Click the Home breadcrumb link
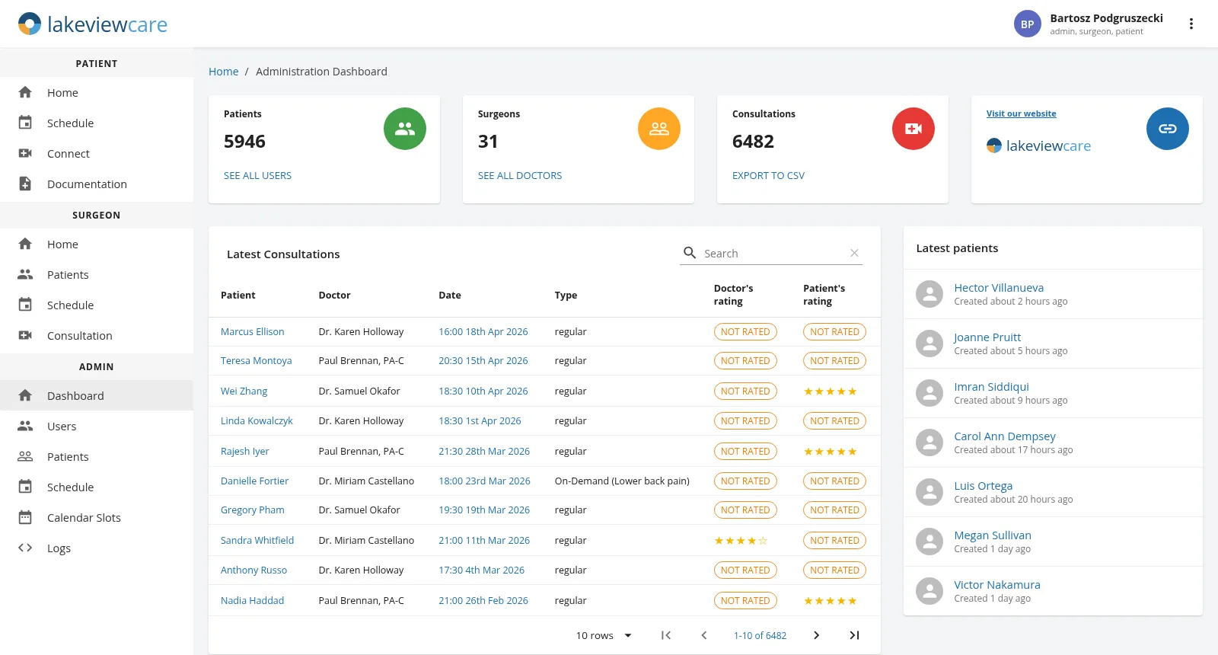1218x655 pixels. pyautogui.click(x=224, y=72)
